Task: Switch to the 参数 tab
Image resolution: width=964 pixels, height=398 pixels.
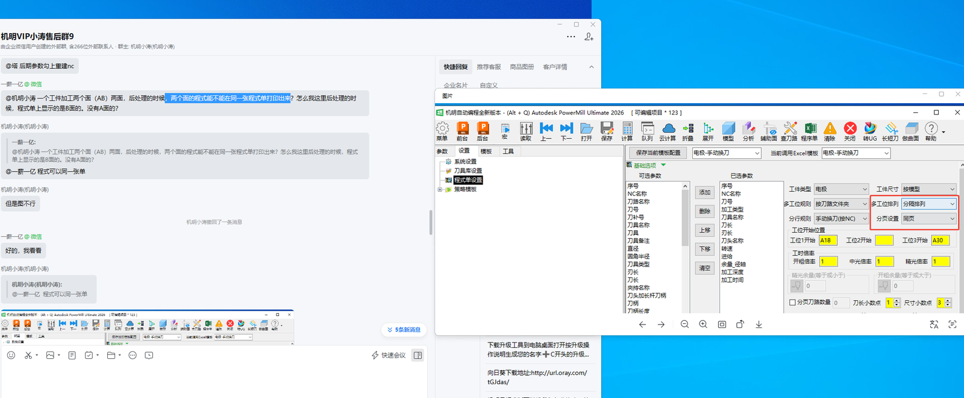Action: [442, 151]
